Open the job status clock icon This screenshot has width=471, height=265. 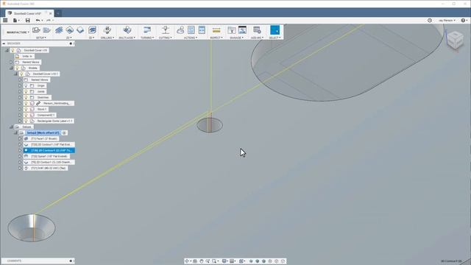pos(430,21)
